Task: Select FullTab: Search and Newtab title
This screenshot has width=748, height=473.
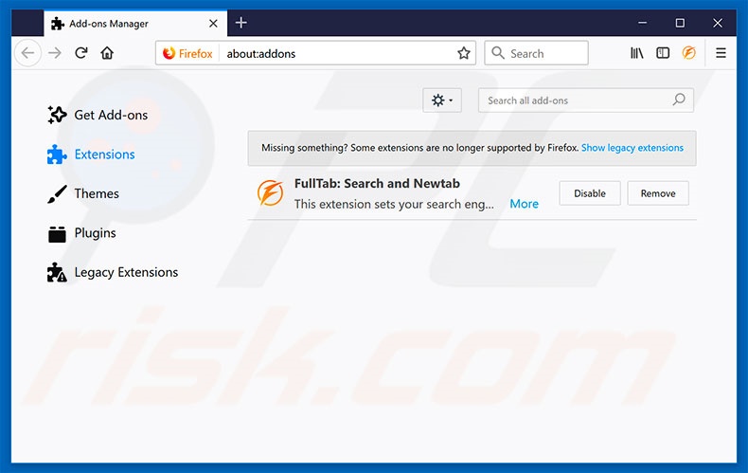Action: pyautogui.click(x=377, y=184)
